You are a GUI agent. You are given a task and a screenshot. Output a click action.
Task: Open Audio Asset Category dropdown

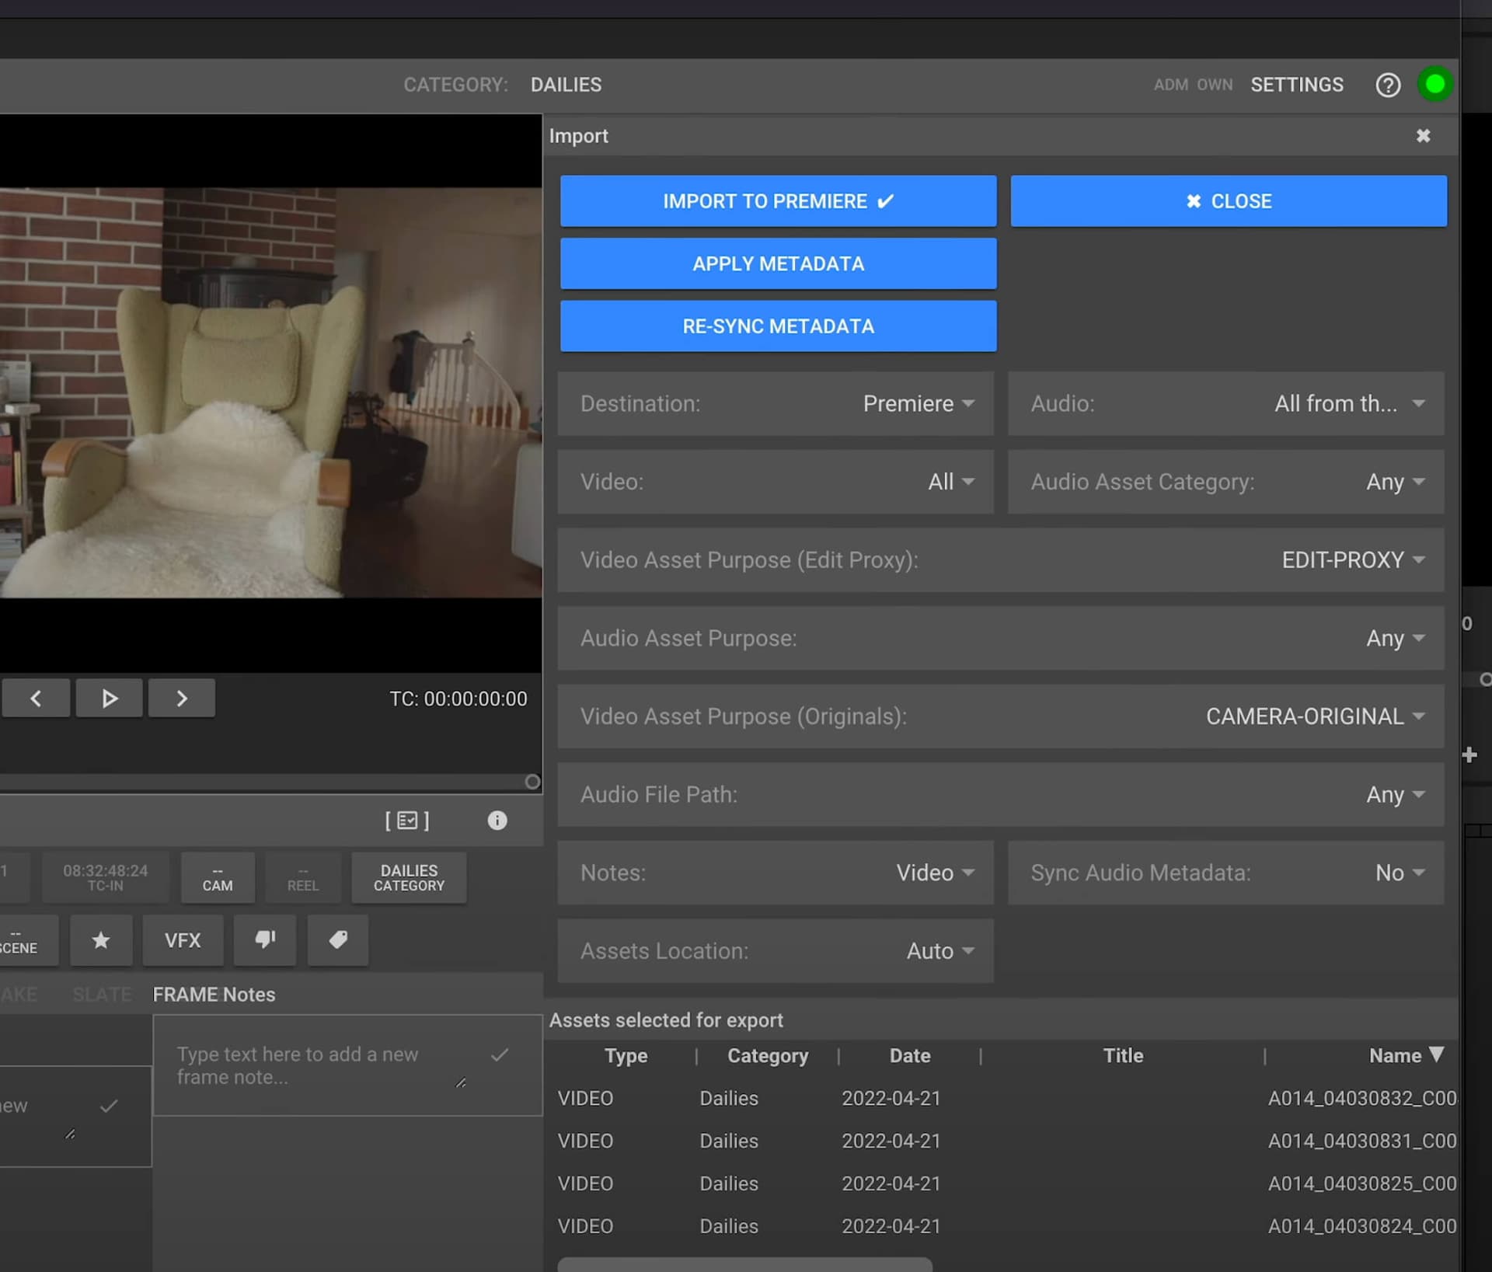(1225, 482)
